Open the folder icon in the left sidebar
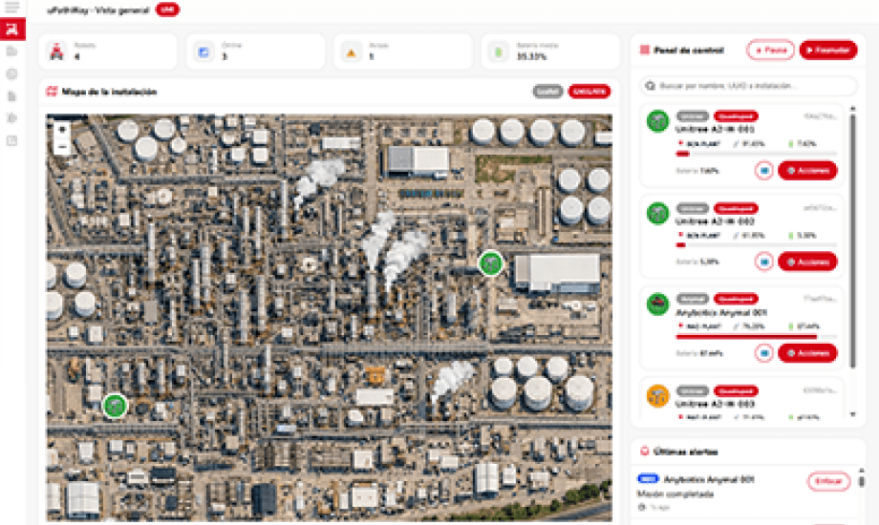 [x=11, y=52]
